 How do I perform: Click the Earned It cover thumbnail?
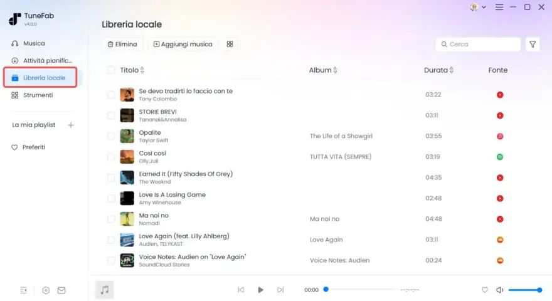[127, 178]
